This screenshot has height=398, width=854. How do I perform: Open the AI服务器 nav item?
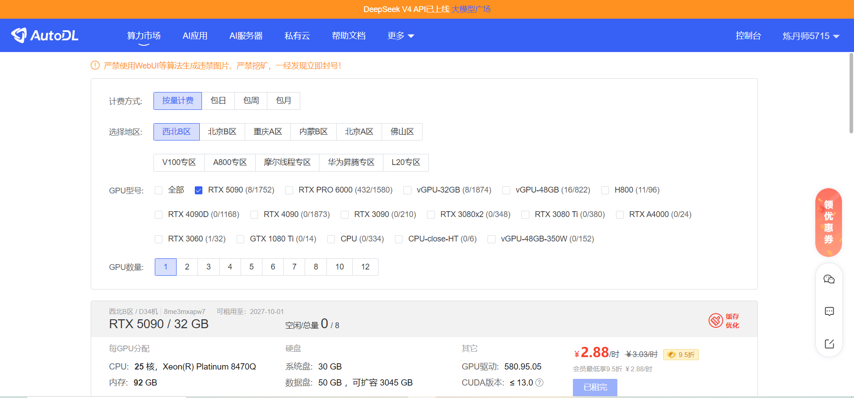246,36
